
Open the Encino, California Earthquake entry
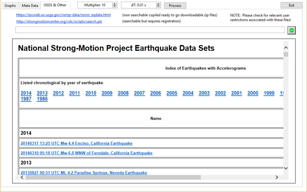[x=76, y=143]
